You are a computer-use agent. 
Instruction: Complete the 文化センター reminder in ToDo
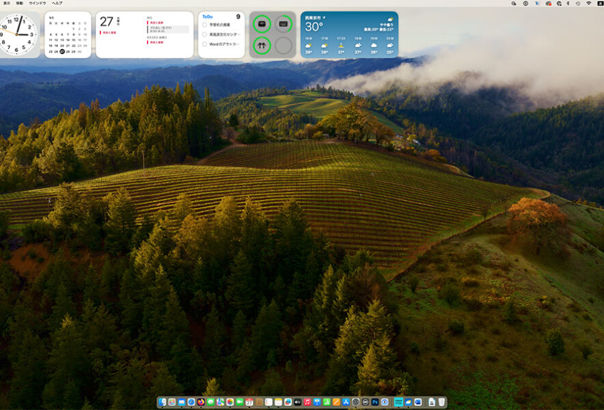204,35
